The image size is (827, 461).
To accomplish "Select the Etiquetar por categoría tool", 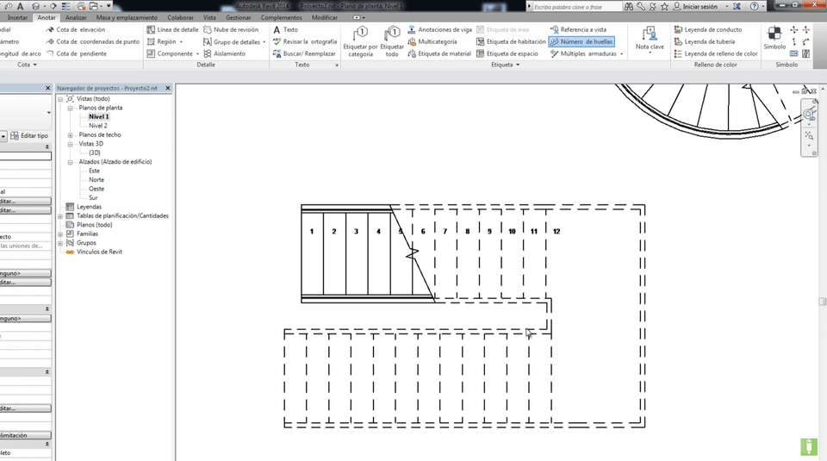I will pos(360,40).
